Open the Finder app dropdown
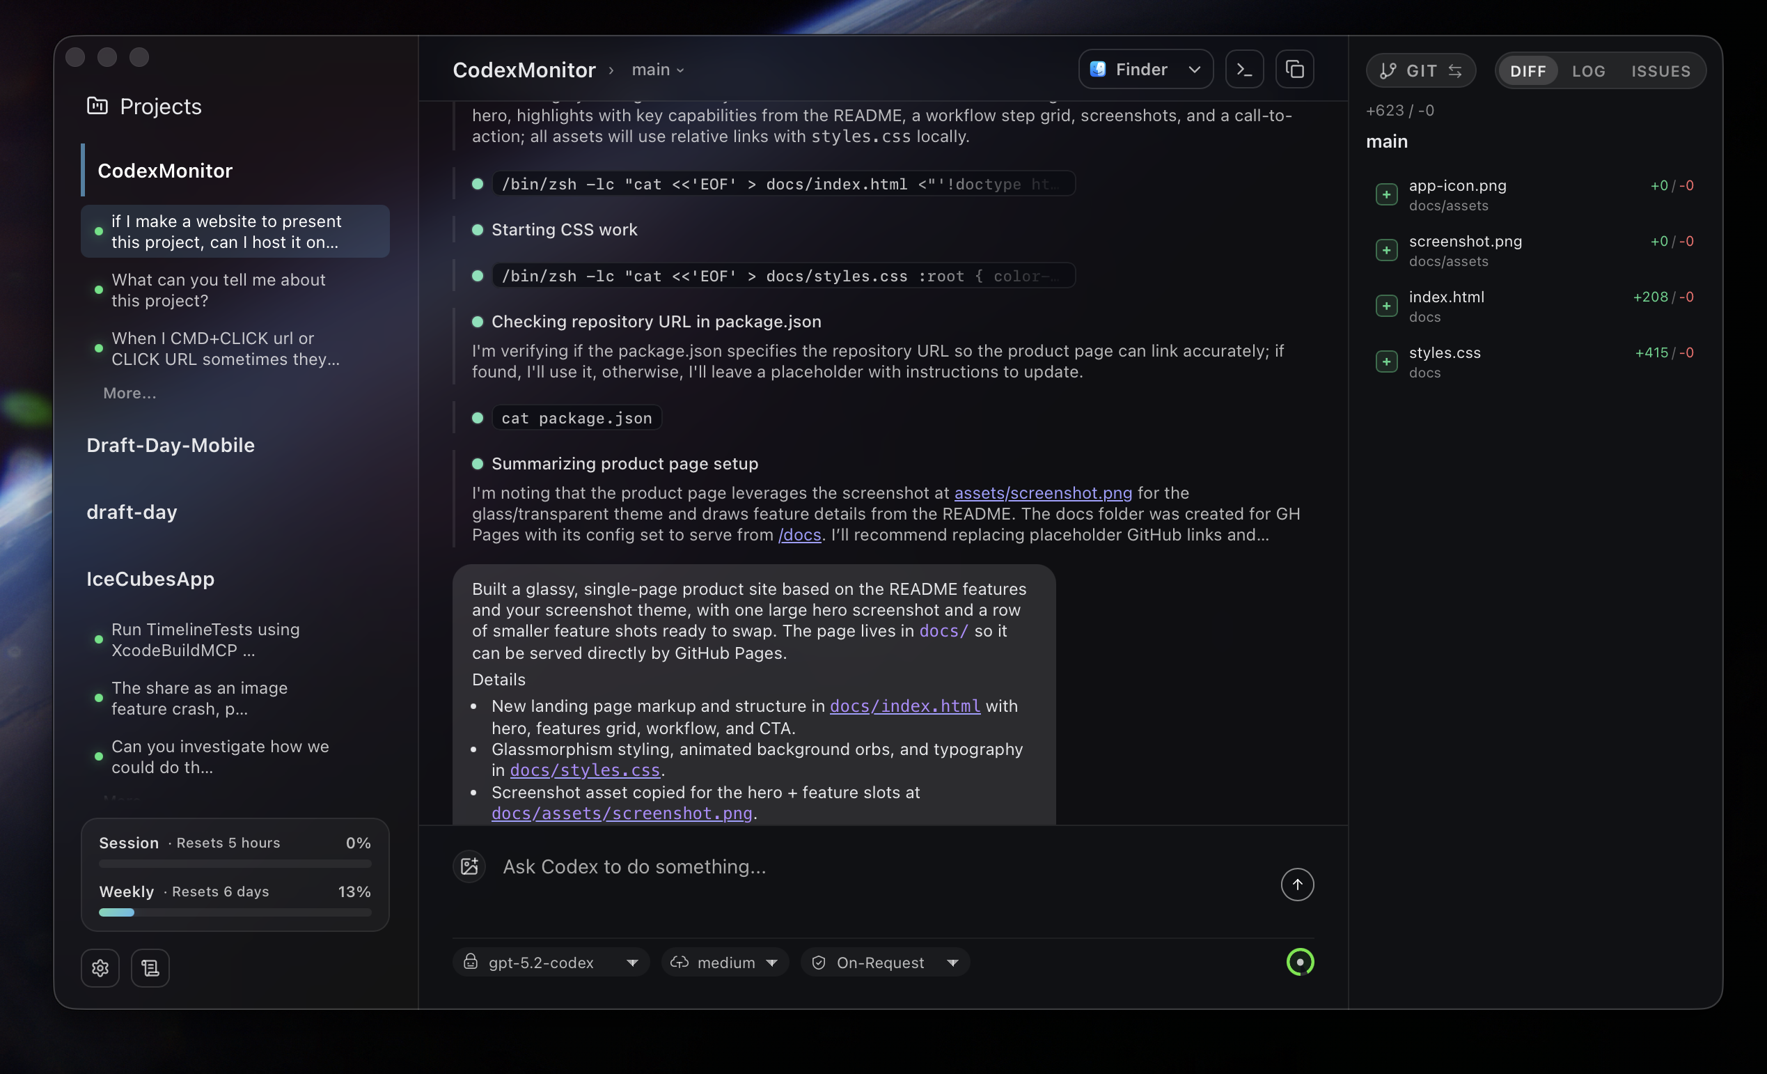 pyautogui.click(x=1145, y=69)
